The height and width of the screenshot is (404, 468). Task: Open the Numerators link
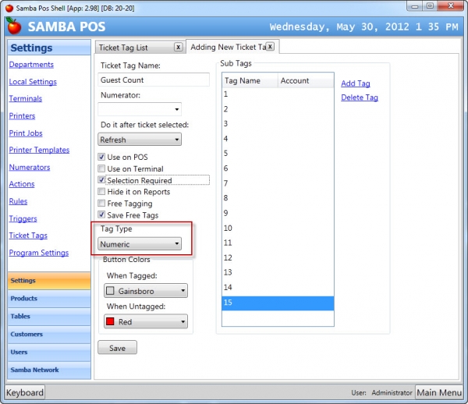tap(30, 167)
